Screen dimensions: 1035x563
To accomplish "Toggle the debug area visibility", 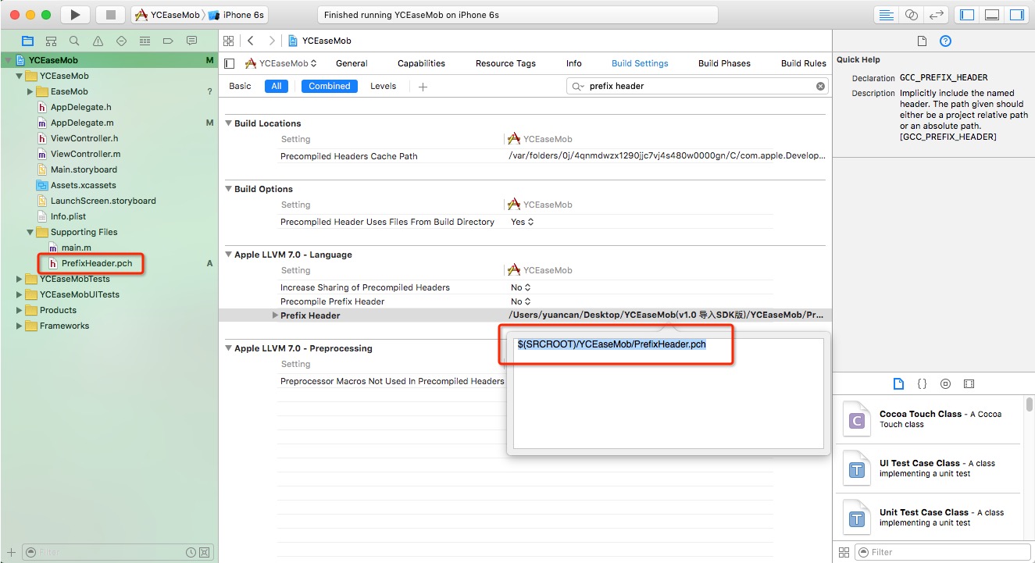I will pos(992,15).
